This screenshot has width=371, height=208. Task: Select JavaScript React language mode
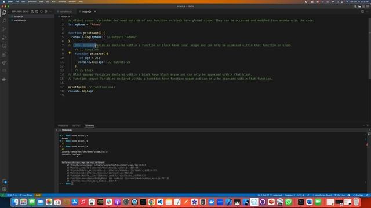323,195
